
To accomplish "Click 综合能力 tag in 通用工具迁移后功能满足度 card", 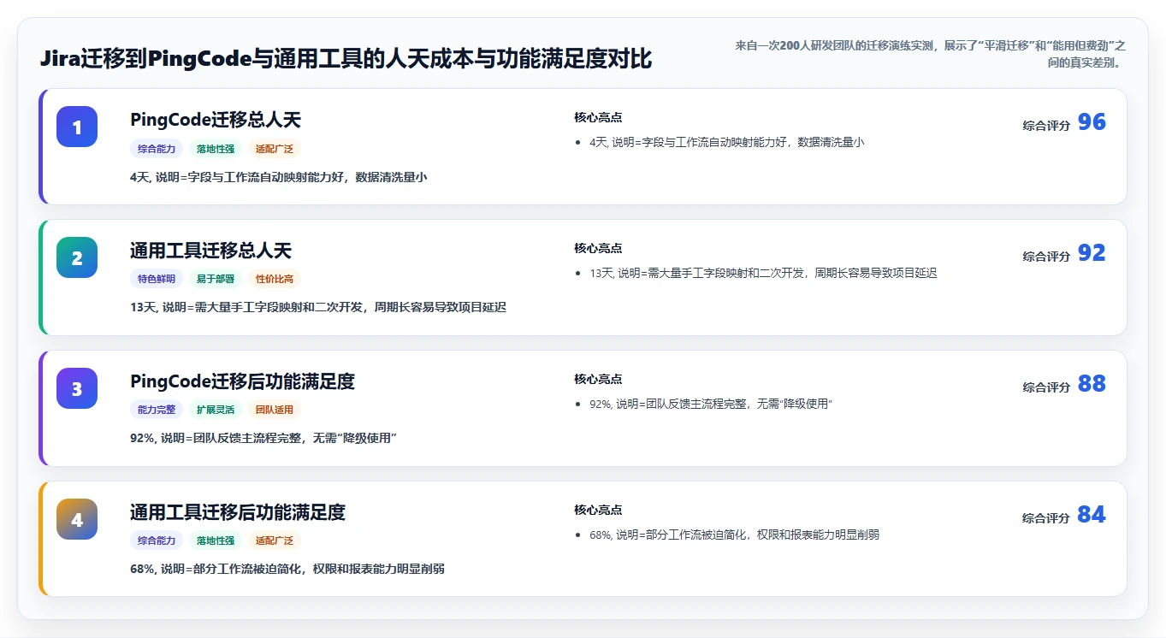I will click(x=157, y=541).
